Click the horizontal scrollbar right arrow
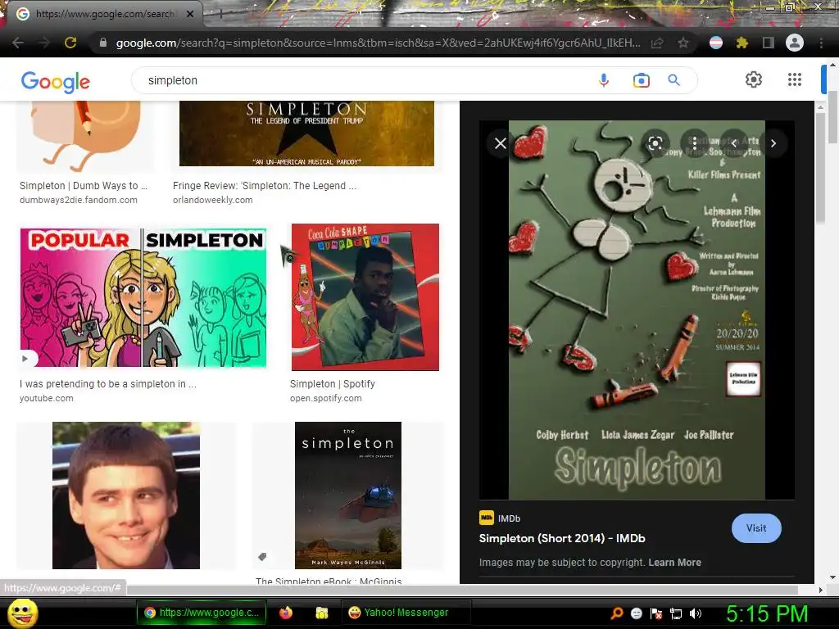This screenshot has height=629, width=839. pyautogui.click(x=821, y=590)
